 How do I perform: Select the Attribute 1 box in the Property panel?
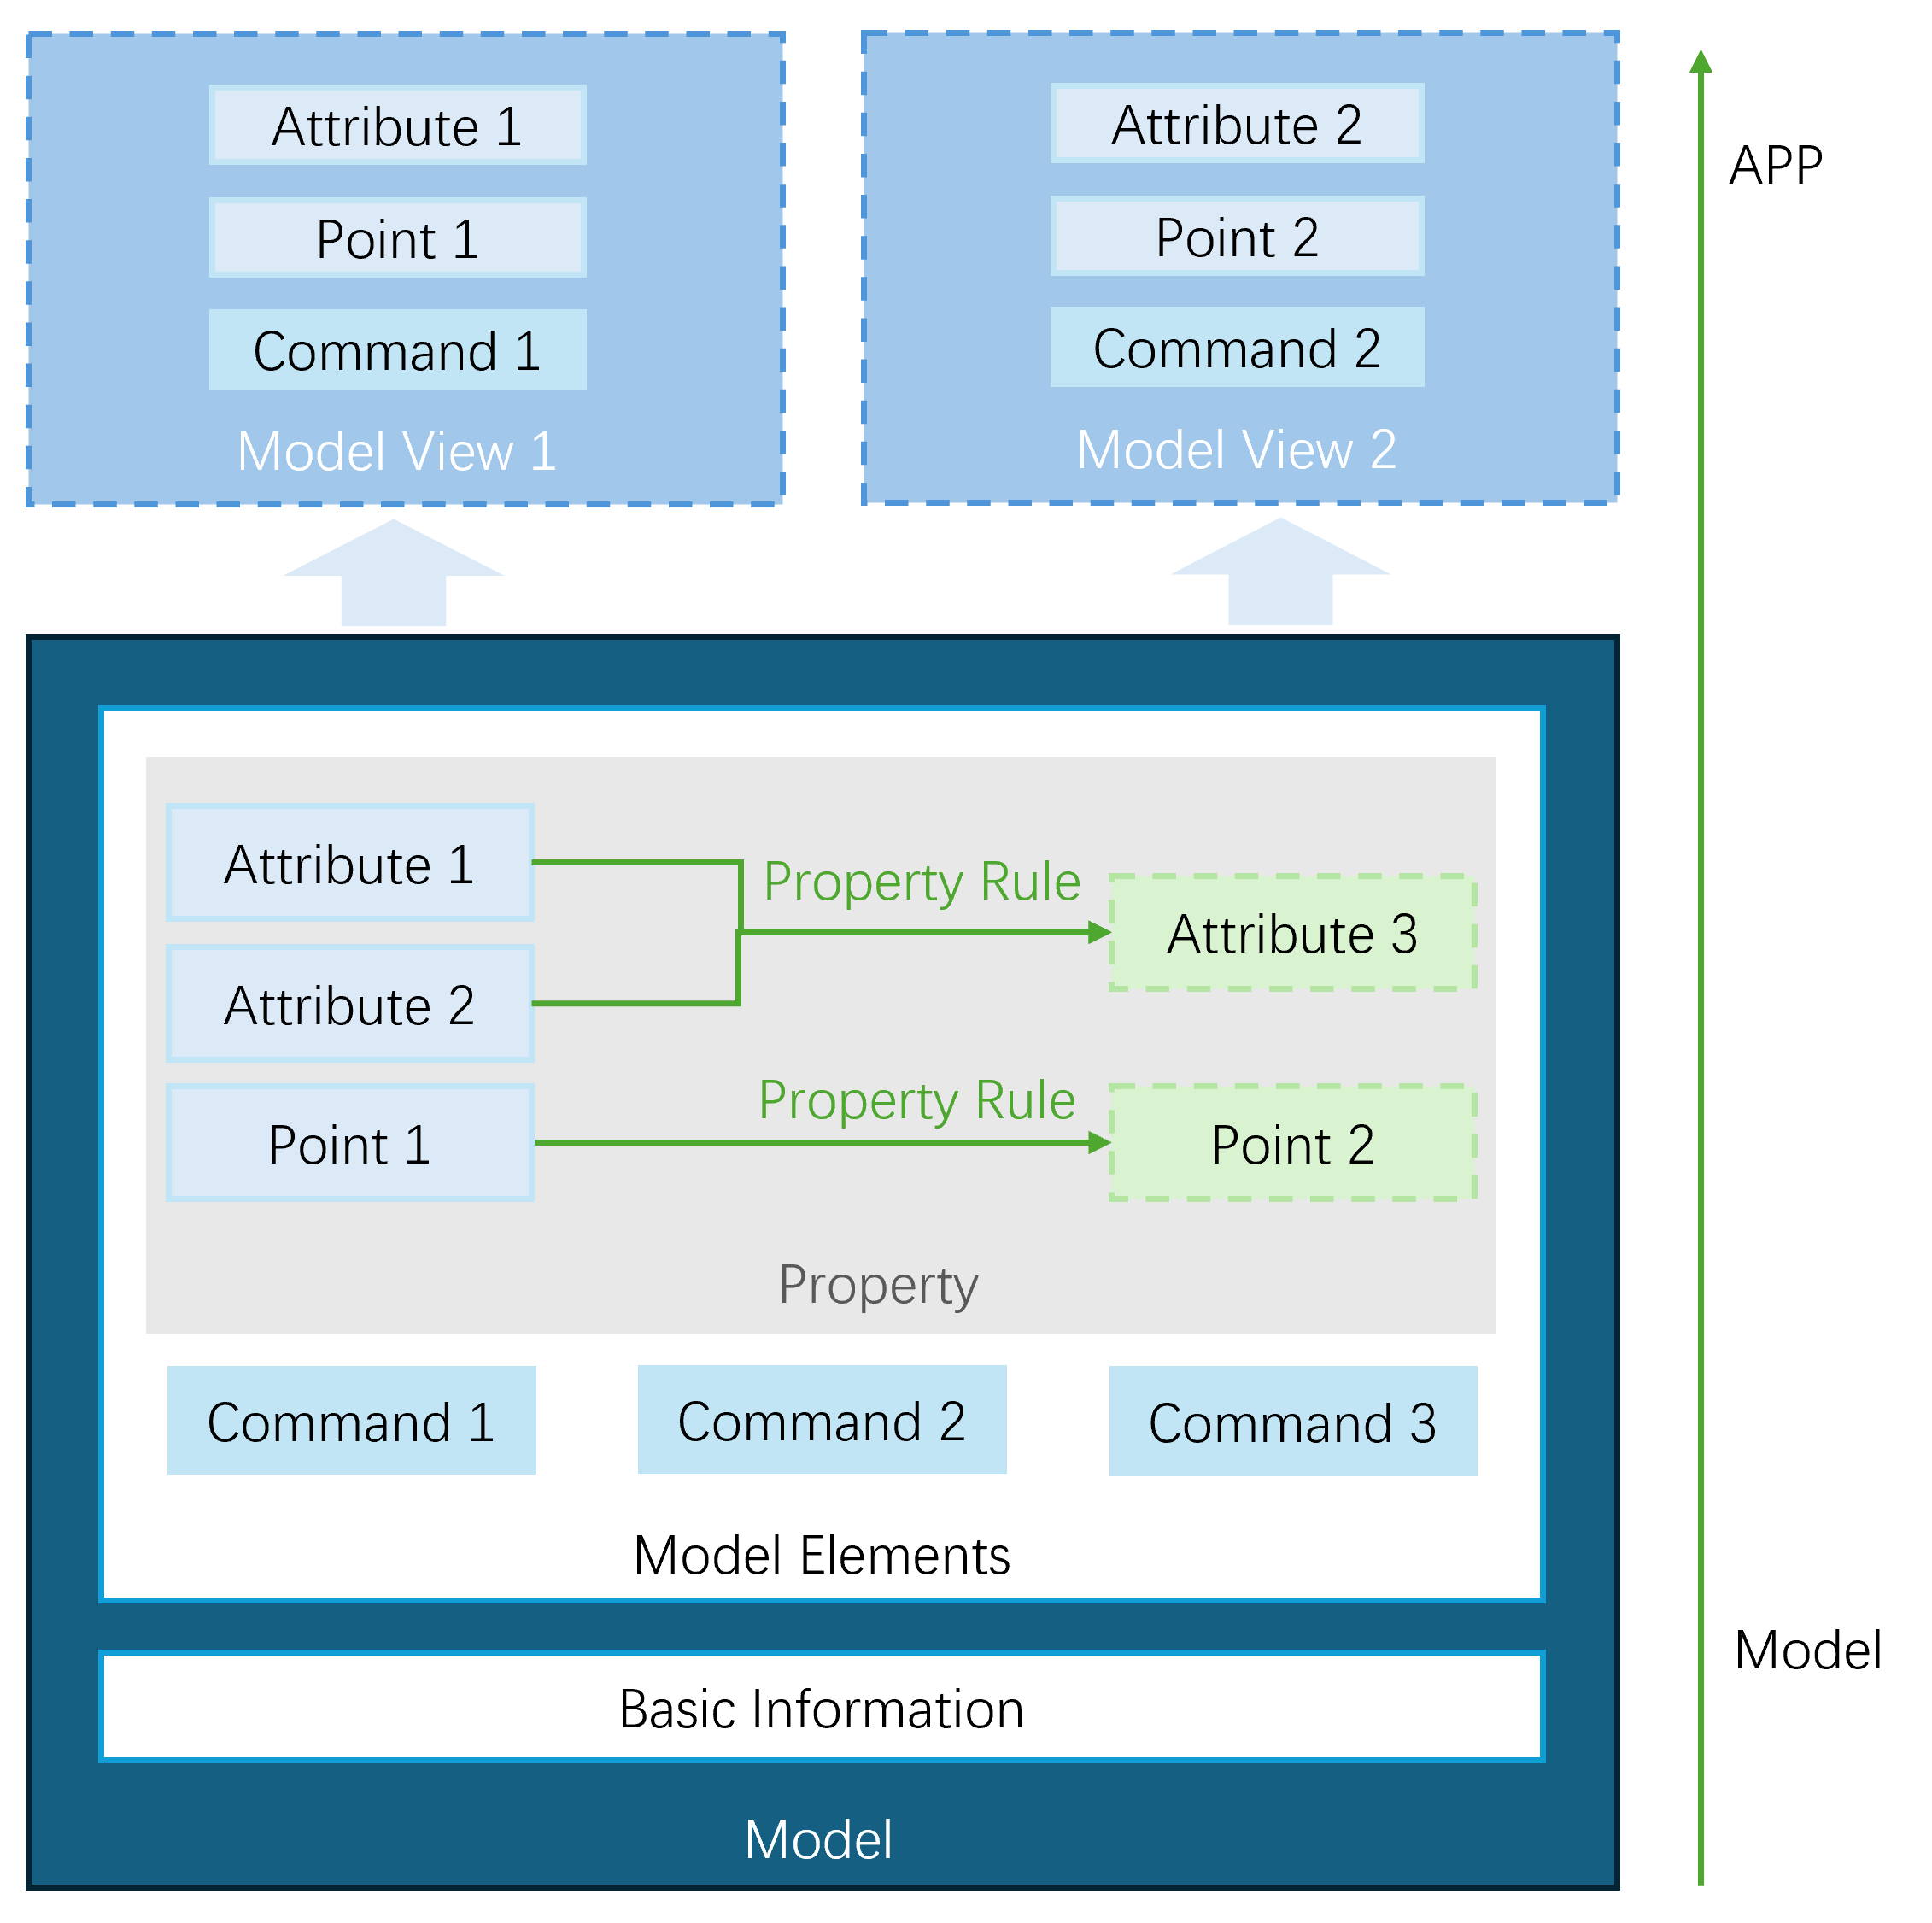(350, 863)
